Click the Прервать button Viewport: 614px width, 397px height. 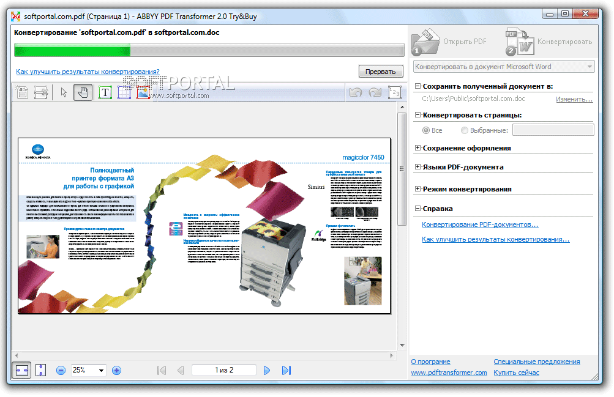(x=381, y=72)
